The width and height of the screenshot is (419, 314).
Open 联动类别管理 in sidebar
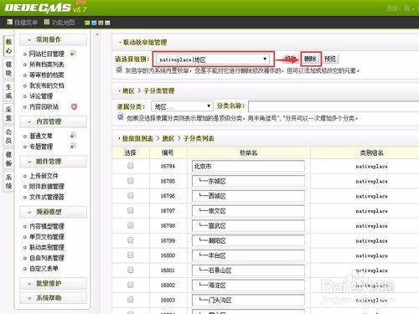pos(47,247)
